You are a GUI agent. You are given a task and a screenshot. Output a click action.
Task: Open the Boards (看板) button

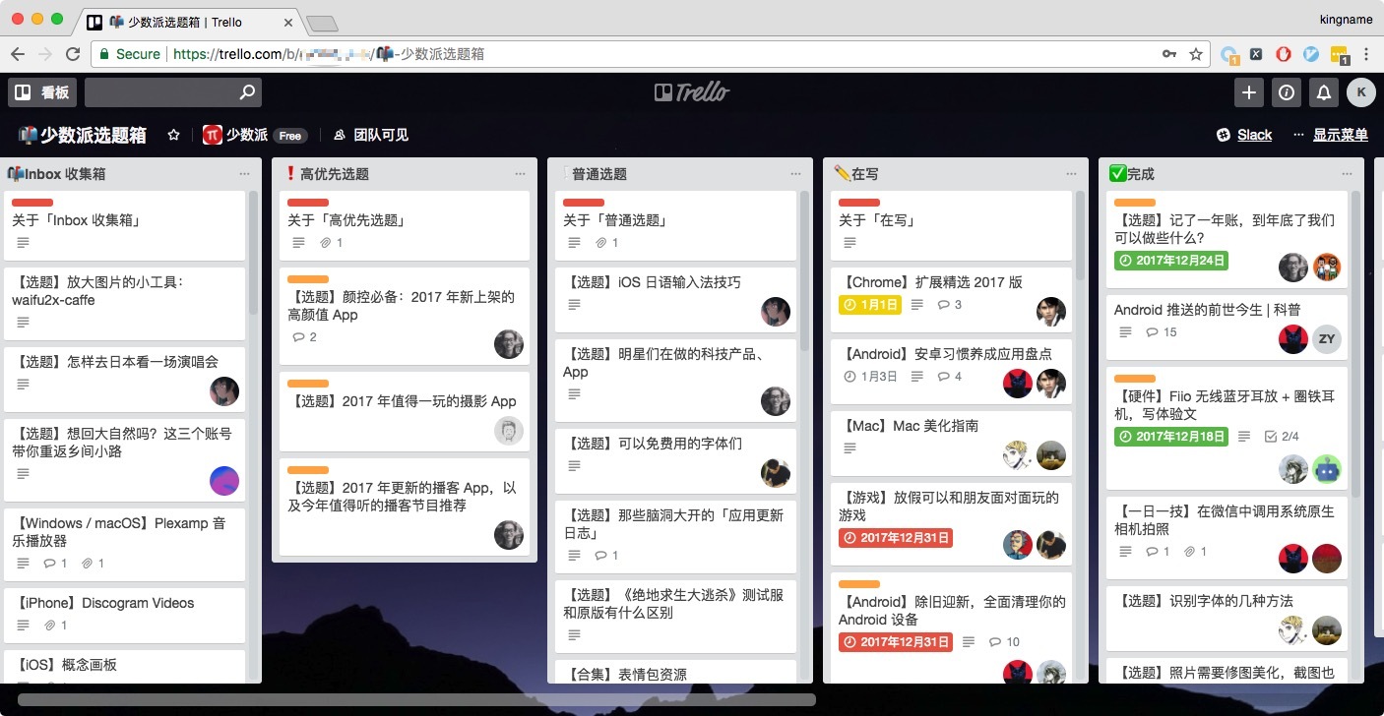coord(41,92)
